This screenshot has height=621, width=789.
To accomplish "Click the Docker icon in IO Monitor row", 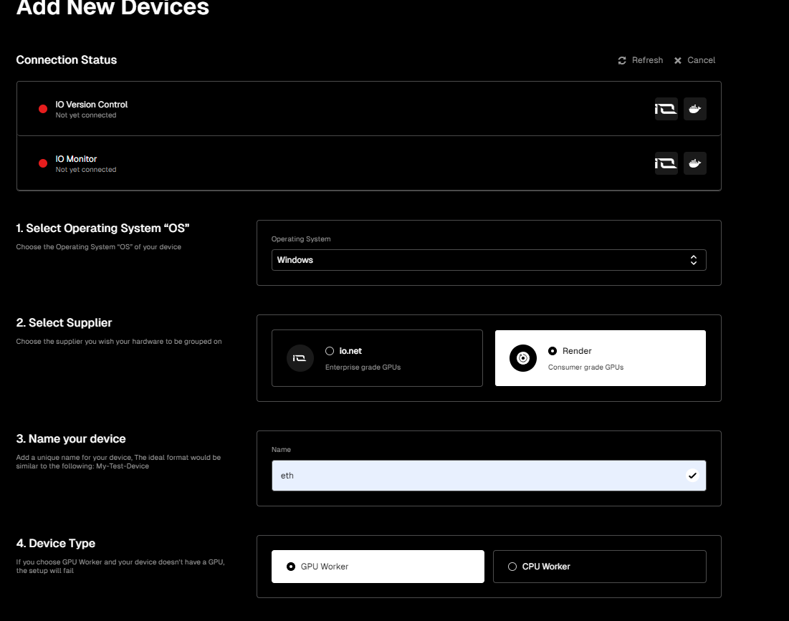I will click(x=694, y=163).
